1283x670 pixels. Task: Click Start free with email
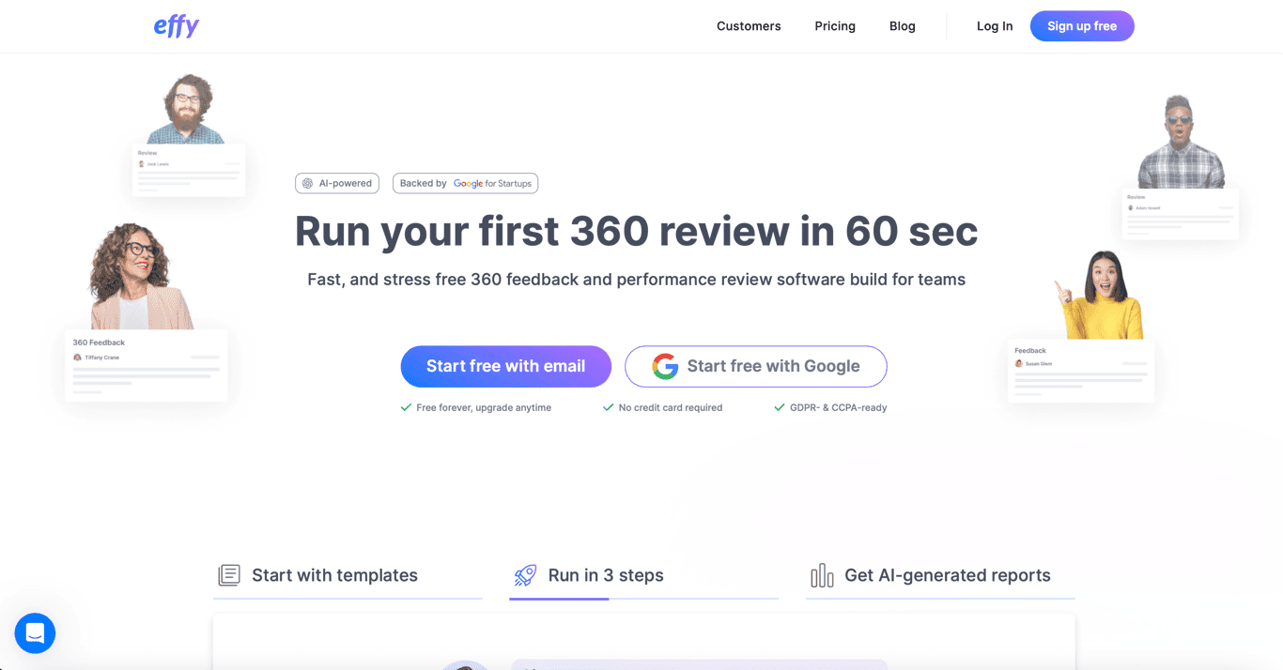505,366
